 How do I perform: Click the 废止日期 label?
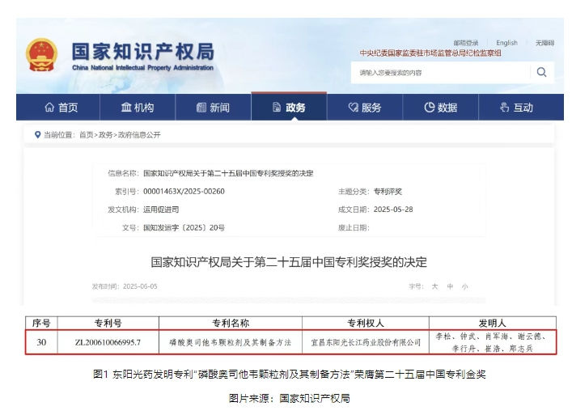[354, 228]
